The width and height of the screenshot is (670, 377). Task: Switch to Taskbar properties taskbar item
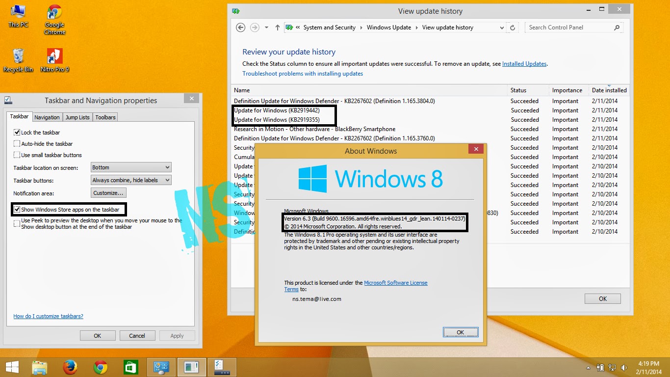(x=222, y=367)
